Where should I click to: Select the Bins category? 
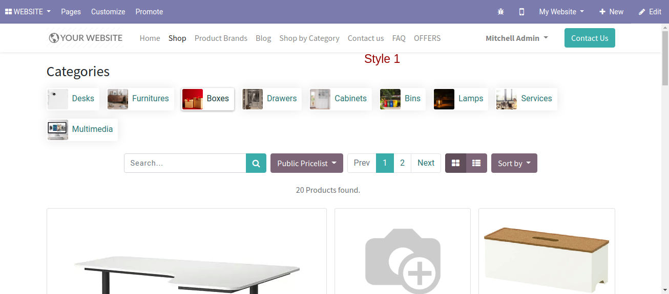coord(402,99)
